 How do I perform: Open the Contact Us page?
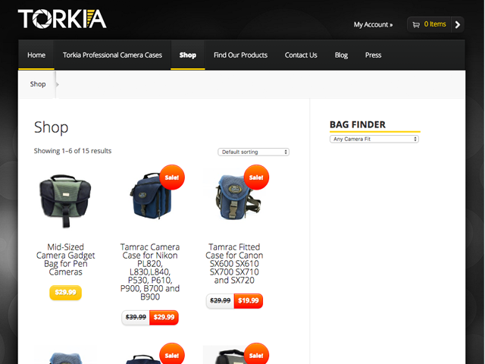point(301,55)
